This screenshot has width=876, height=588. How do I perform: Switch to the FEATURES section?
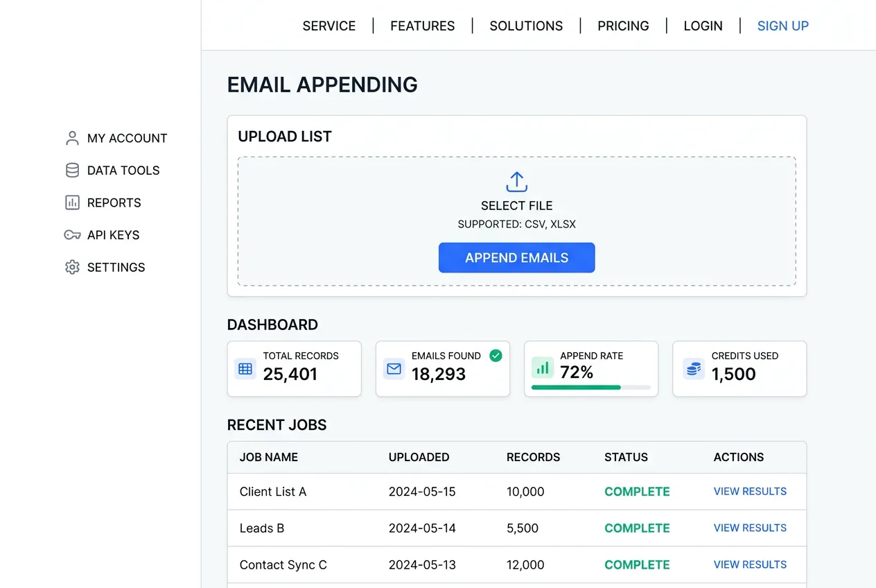click(422, 26)
